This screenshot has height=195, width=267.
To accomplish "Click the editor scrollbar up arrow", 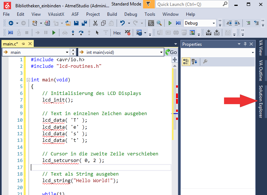I will tap(175, 66).
